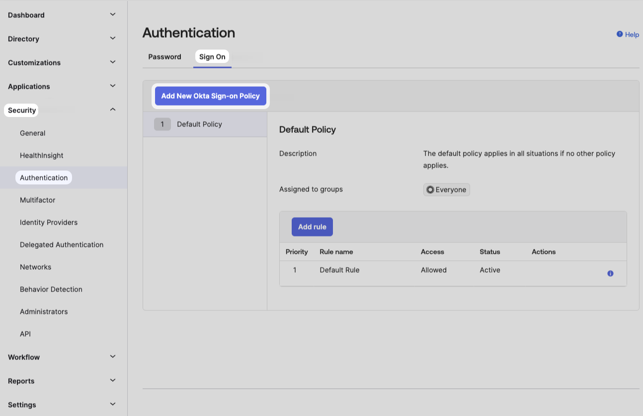The width and height of the screenshot is (643, 416).
Task: Click the Workflow sidebar label
Action: 24,357
